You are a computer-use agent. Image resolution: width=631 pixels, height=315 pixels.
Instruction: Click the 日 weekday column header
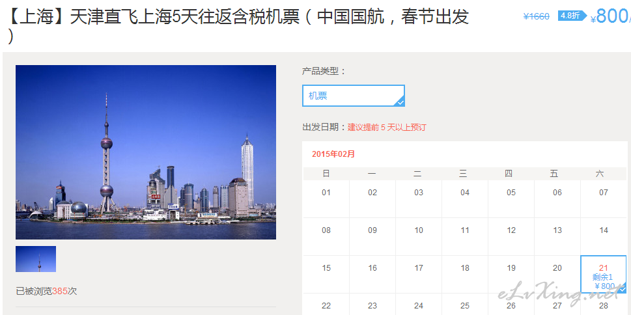[x=326, y=174]
